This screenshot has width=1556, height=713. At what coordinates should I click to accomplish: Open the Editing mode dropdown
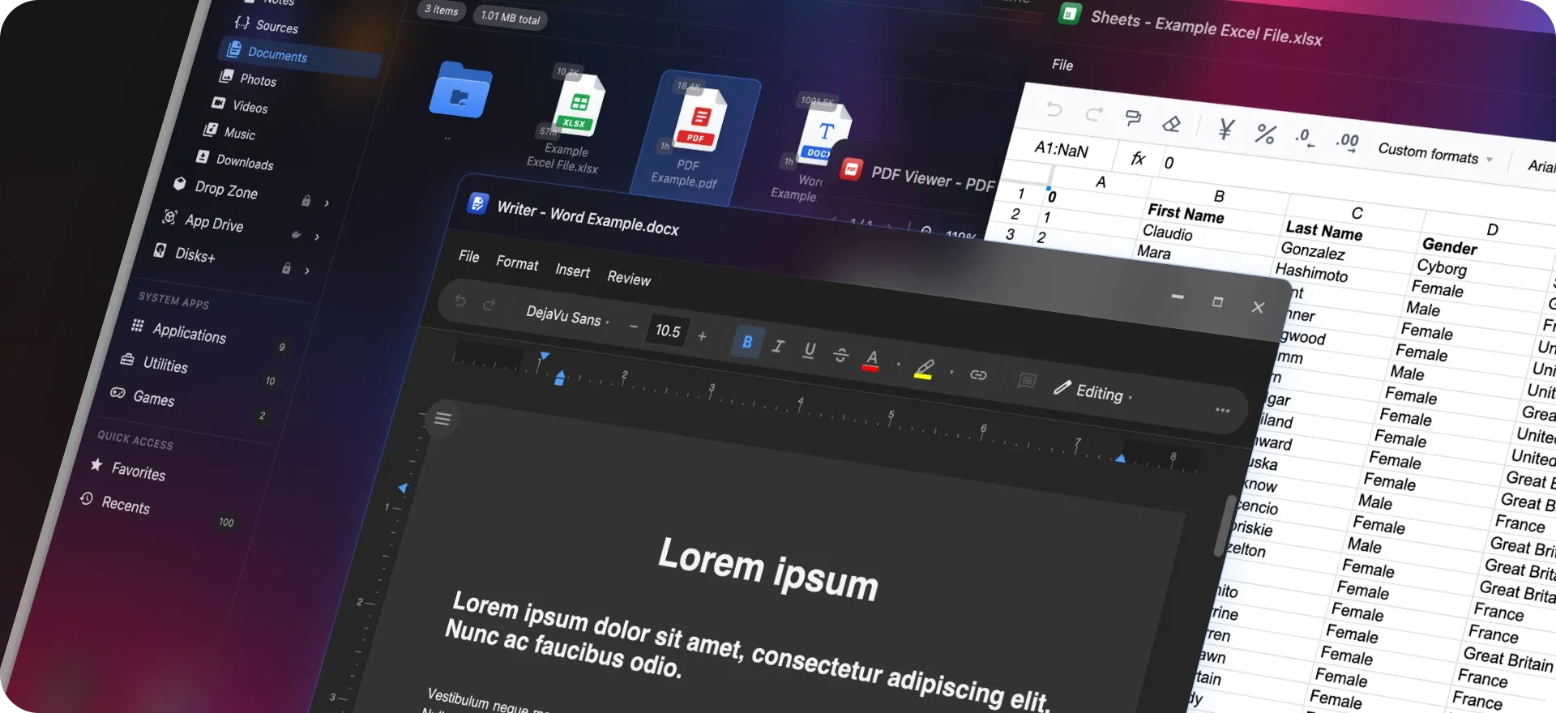pyautogui.click(x=1092, y=391)
